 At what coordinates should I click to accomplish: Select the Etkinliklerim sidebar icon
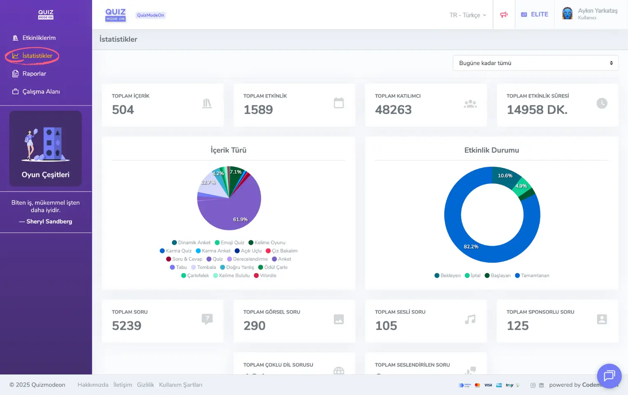click(15, 37)
